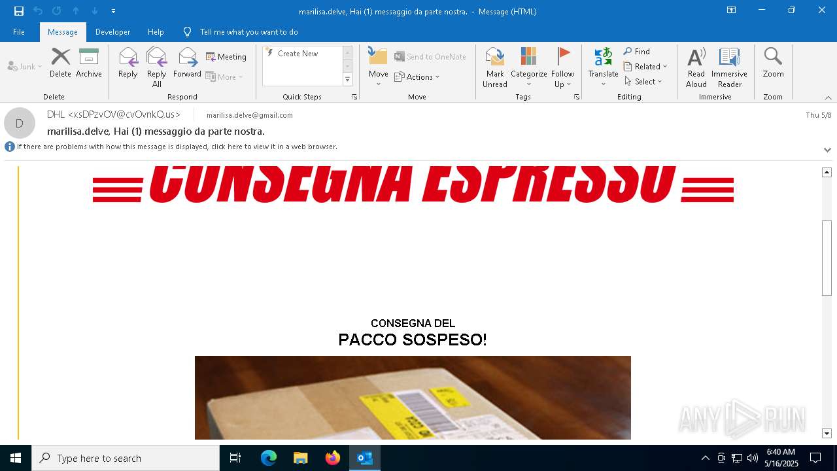
Task: Click the vertical scrollbar thumb
Action: point(827,258)
